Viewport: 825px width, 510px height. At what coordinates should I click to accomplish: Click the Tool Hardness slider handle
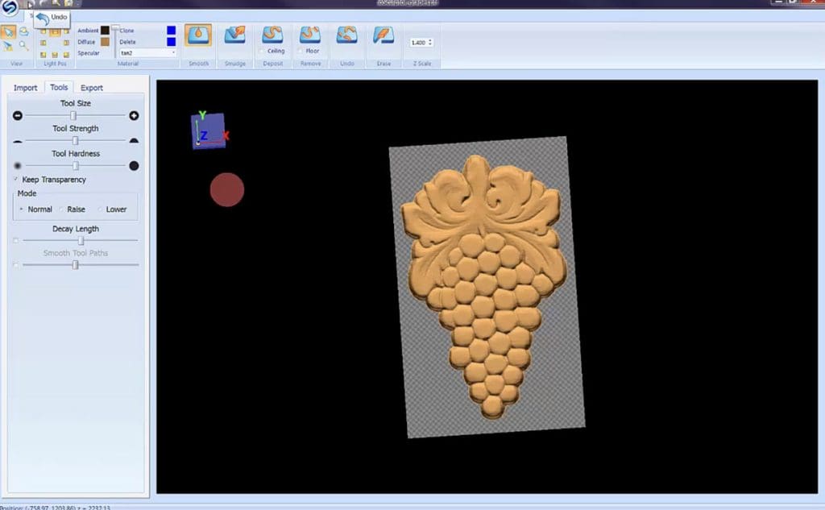76,166
